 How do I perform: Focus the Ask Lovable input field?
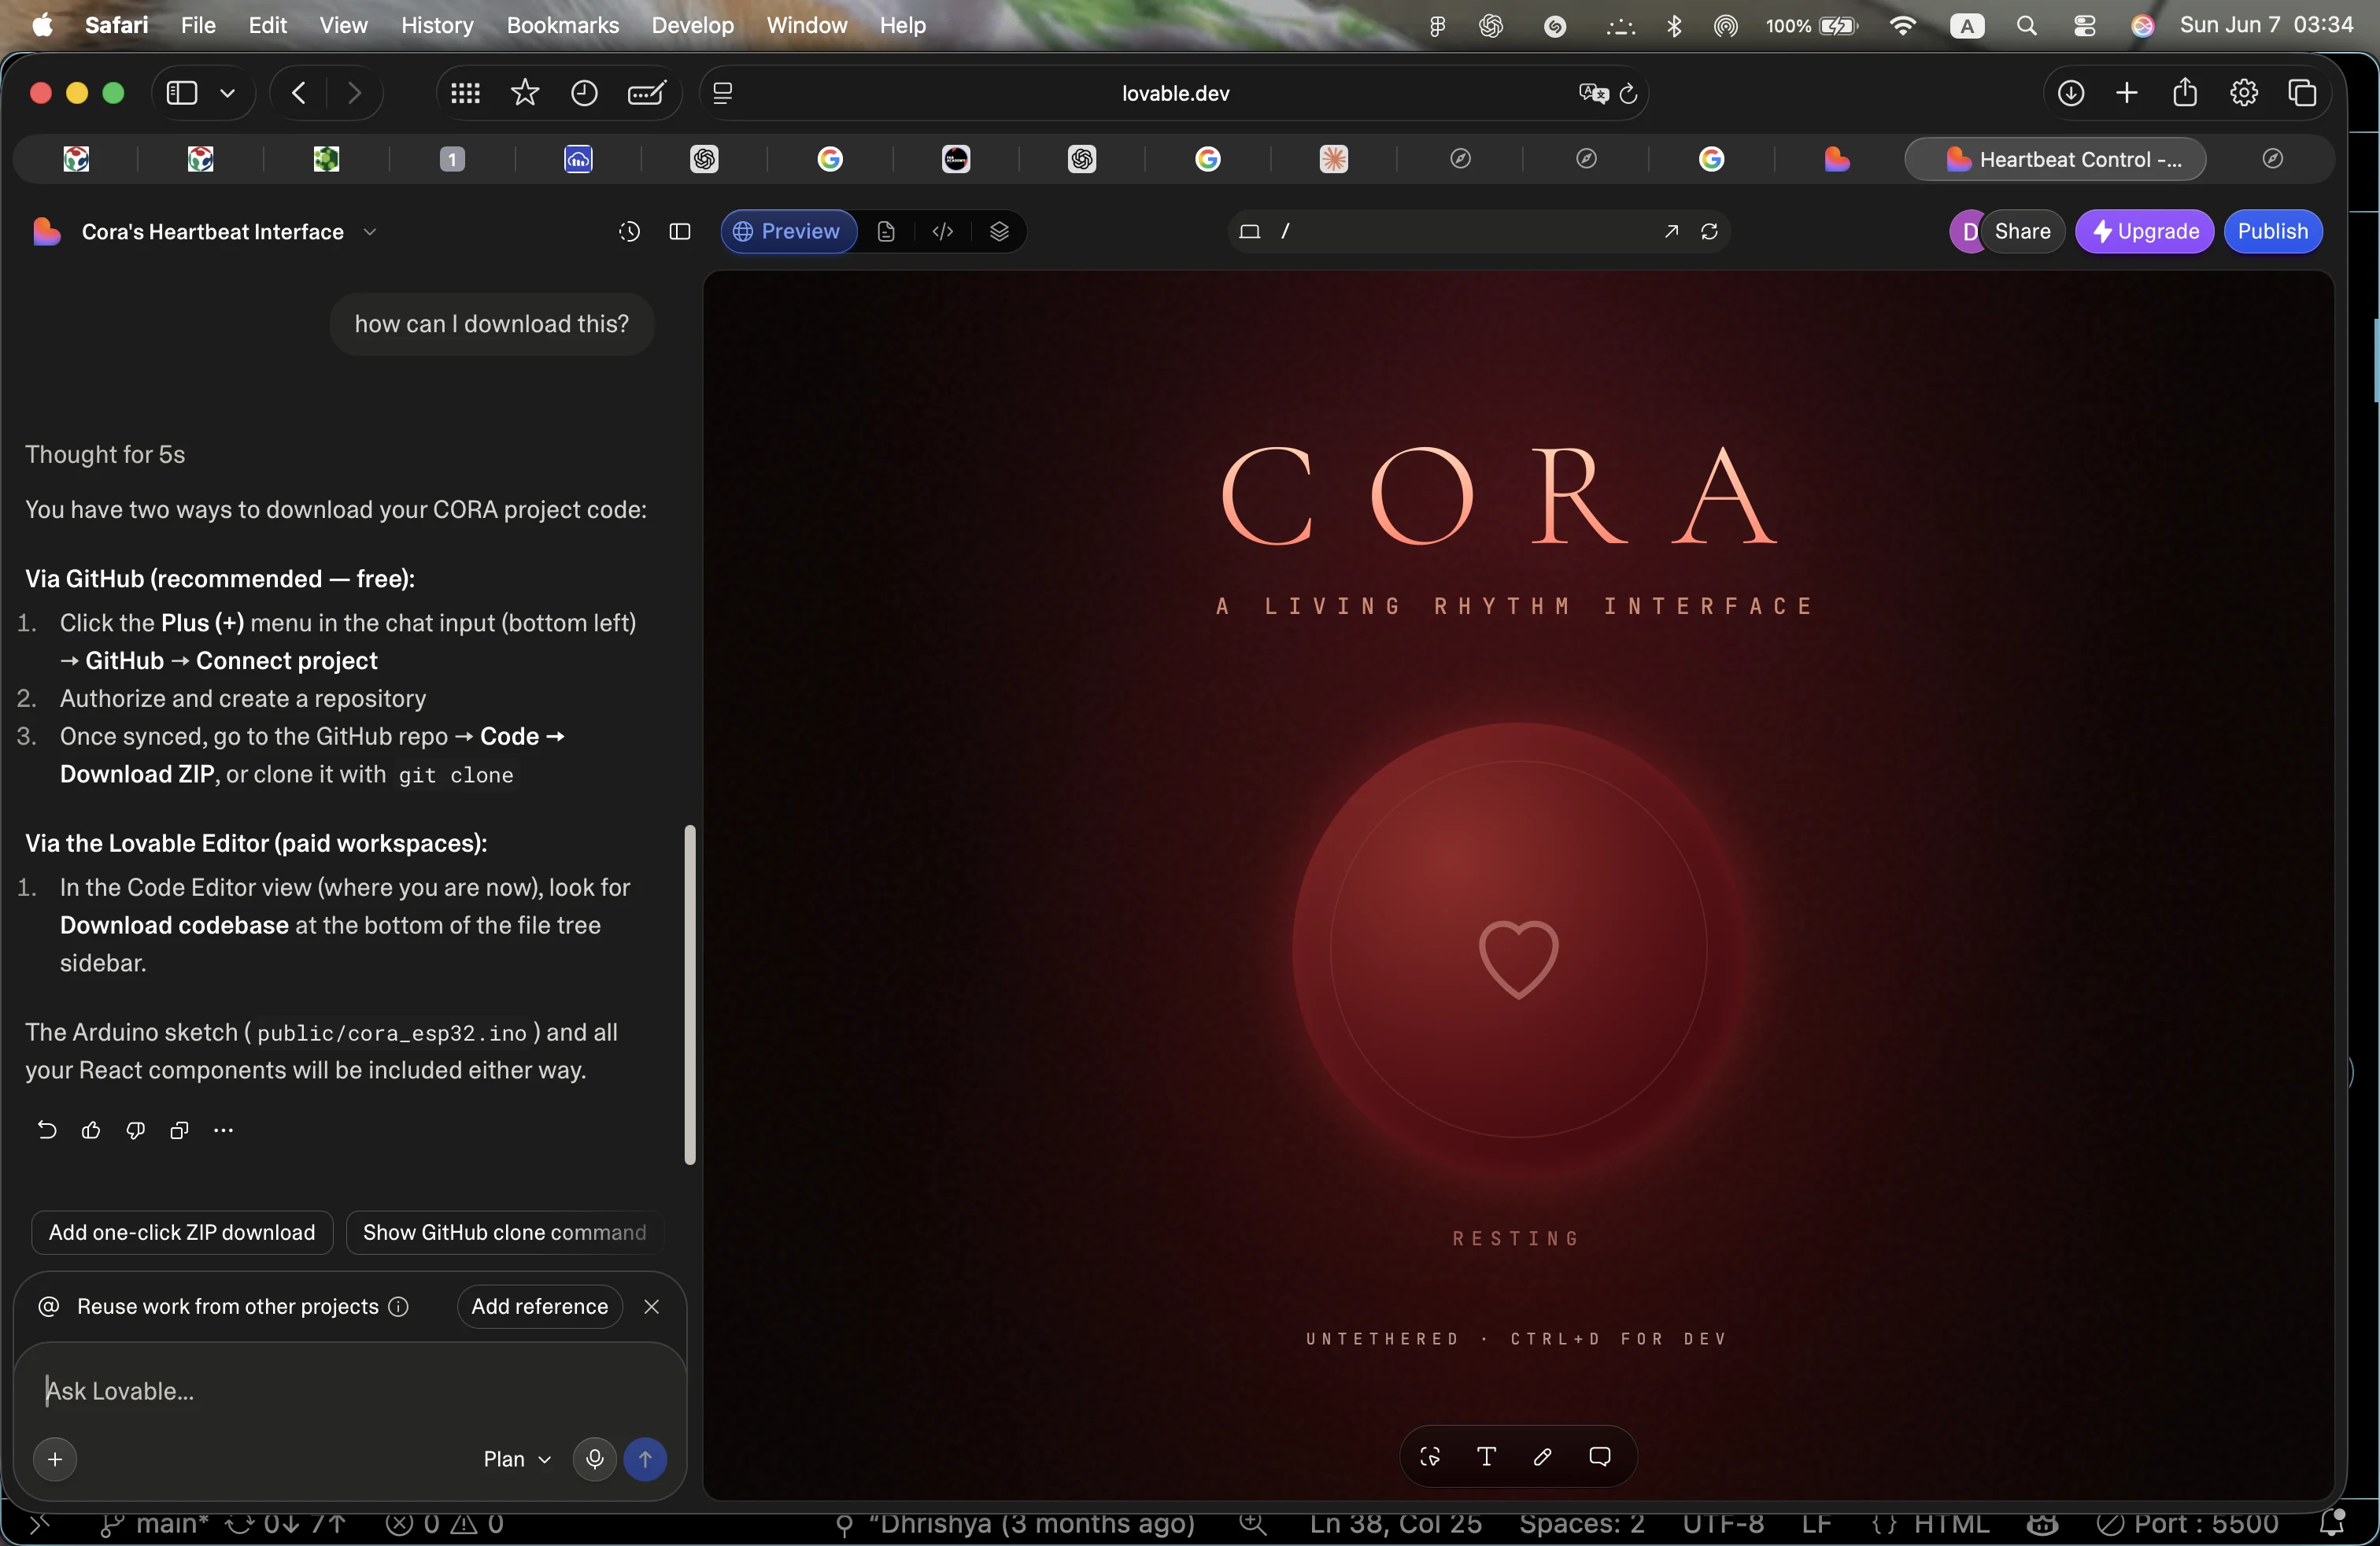[350, 1391]
